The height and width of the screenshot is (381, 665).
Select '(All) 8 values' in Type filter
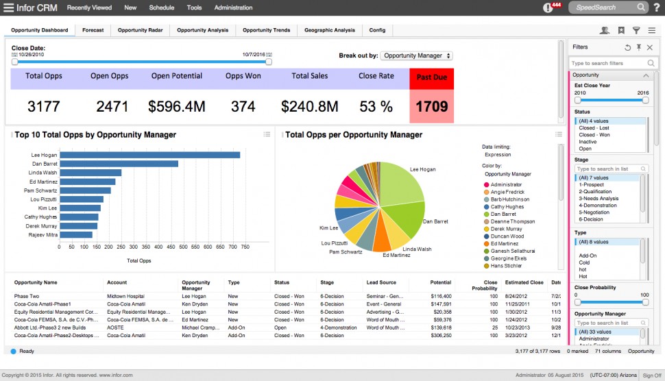coord(607,242)
